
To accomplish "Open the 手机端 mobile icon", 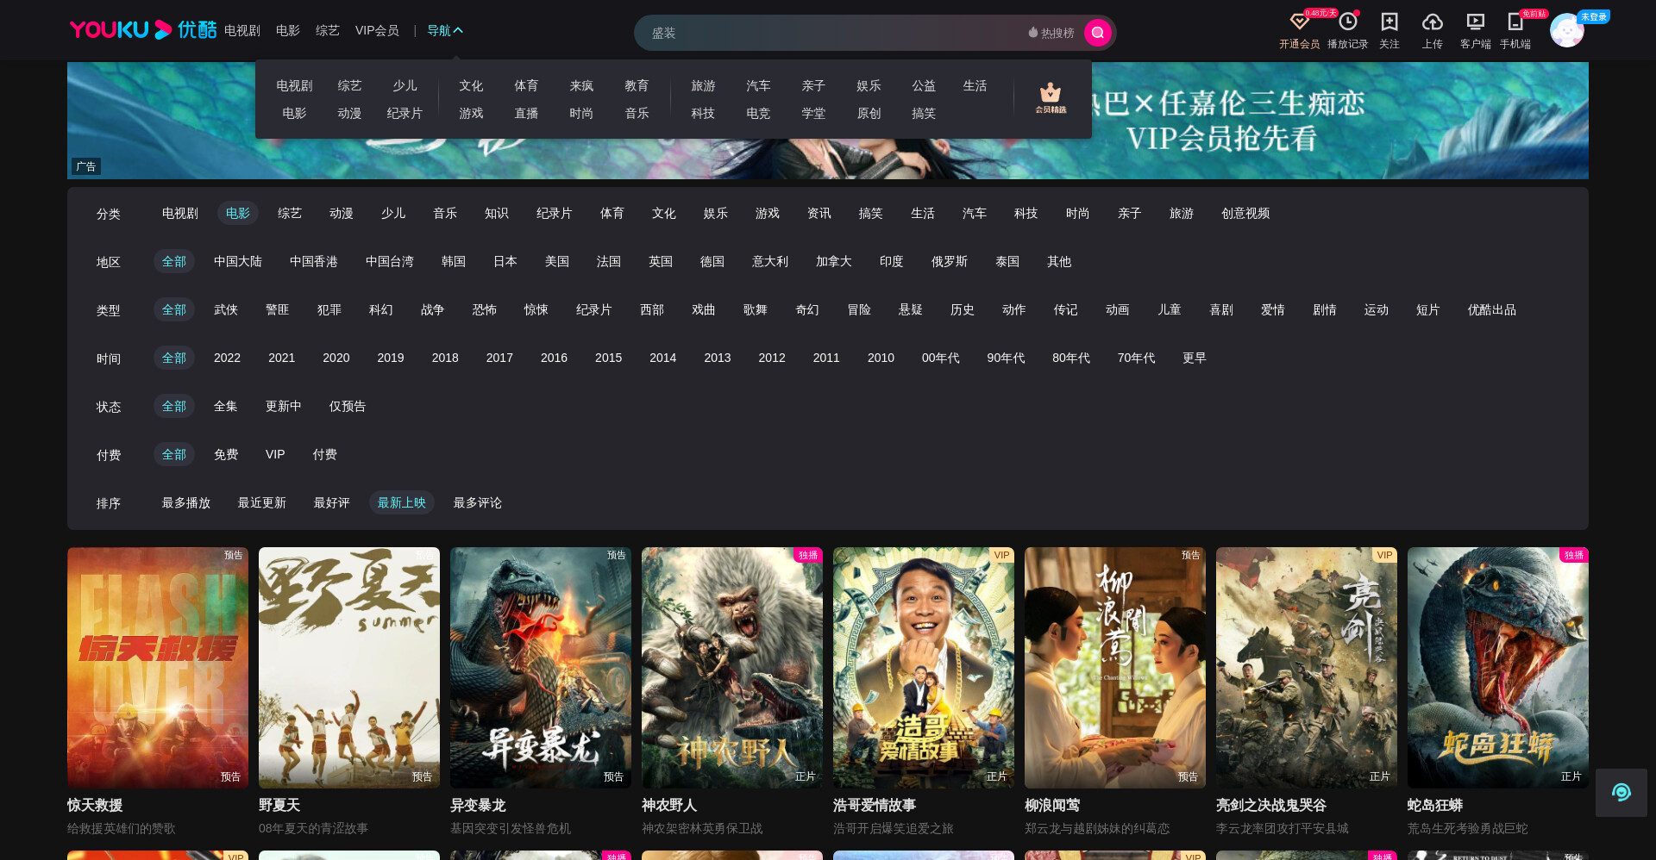I will coord(1515,22).
